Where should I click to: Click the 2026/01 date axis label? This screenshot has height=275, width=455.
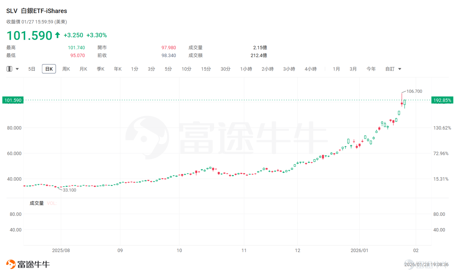pyautogui.click(x=359, y=251)
